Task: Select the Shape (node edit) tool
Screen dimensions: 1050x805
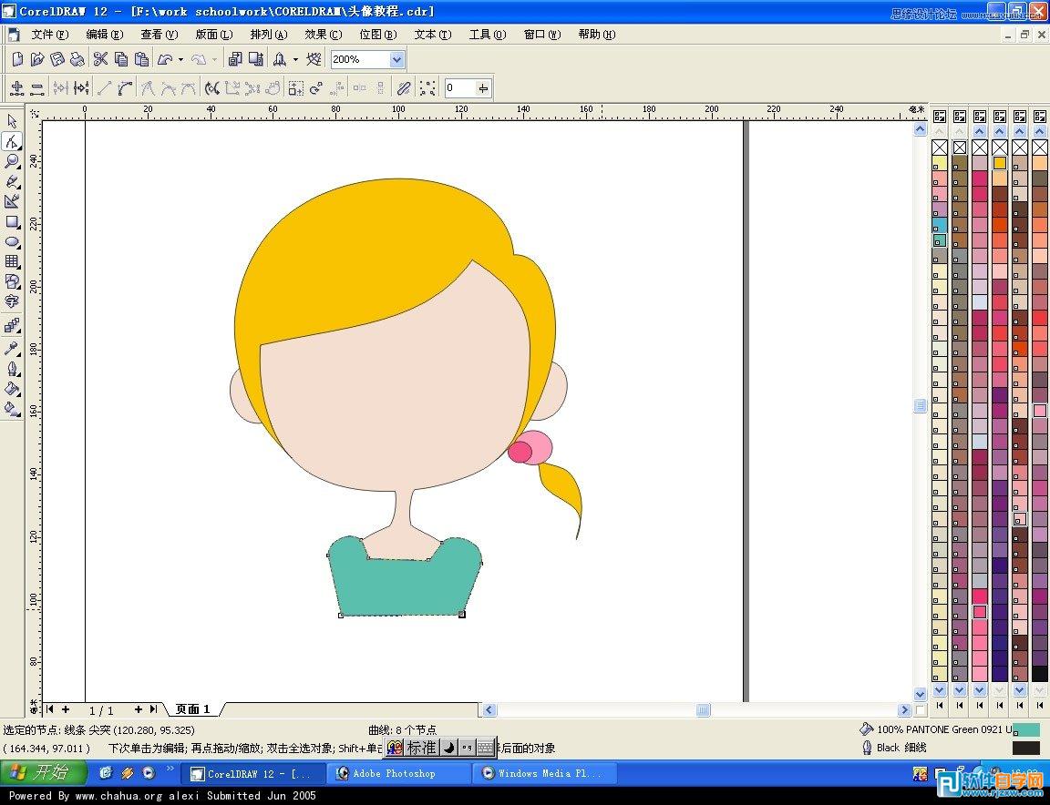Action: tap(12, 141)
